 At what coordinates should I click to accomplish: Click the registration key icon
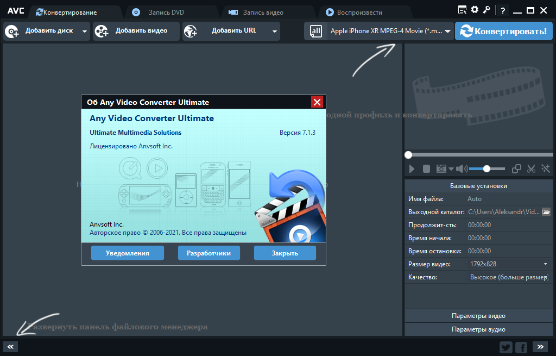(x=486, y=10)
